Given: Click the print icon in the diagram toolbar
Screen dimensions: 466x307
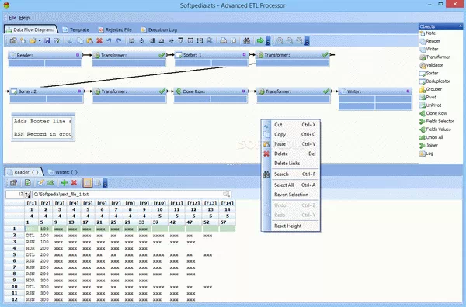Looking at the screenshot, I should click(x=223, y=40).
